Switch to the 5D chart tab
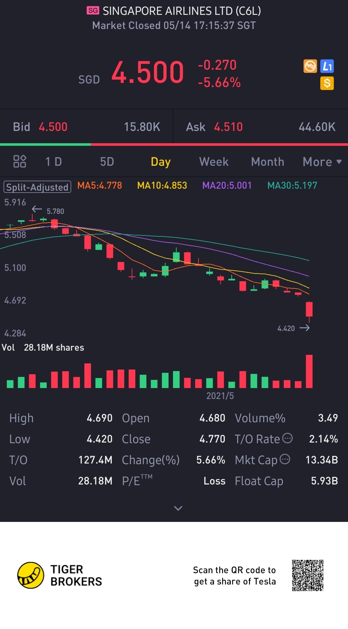The height and width of the screenshot is (629, 348). click(107, 162)
